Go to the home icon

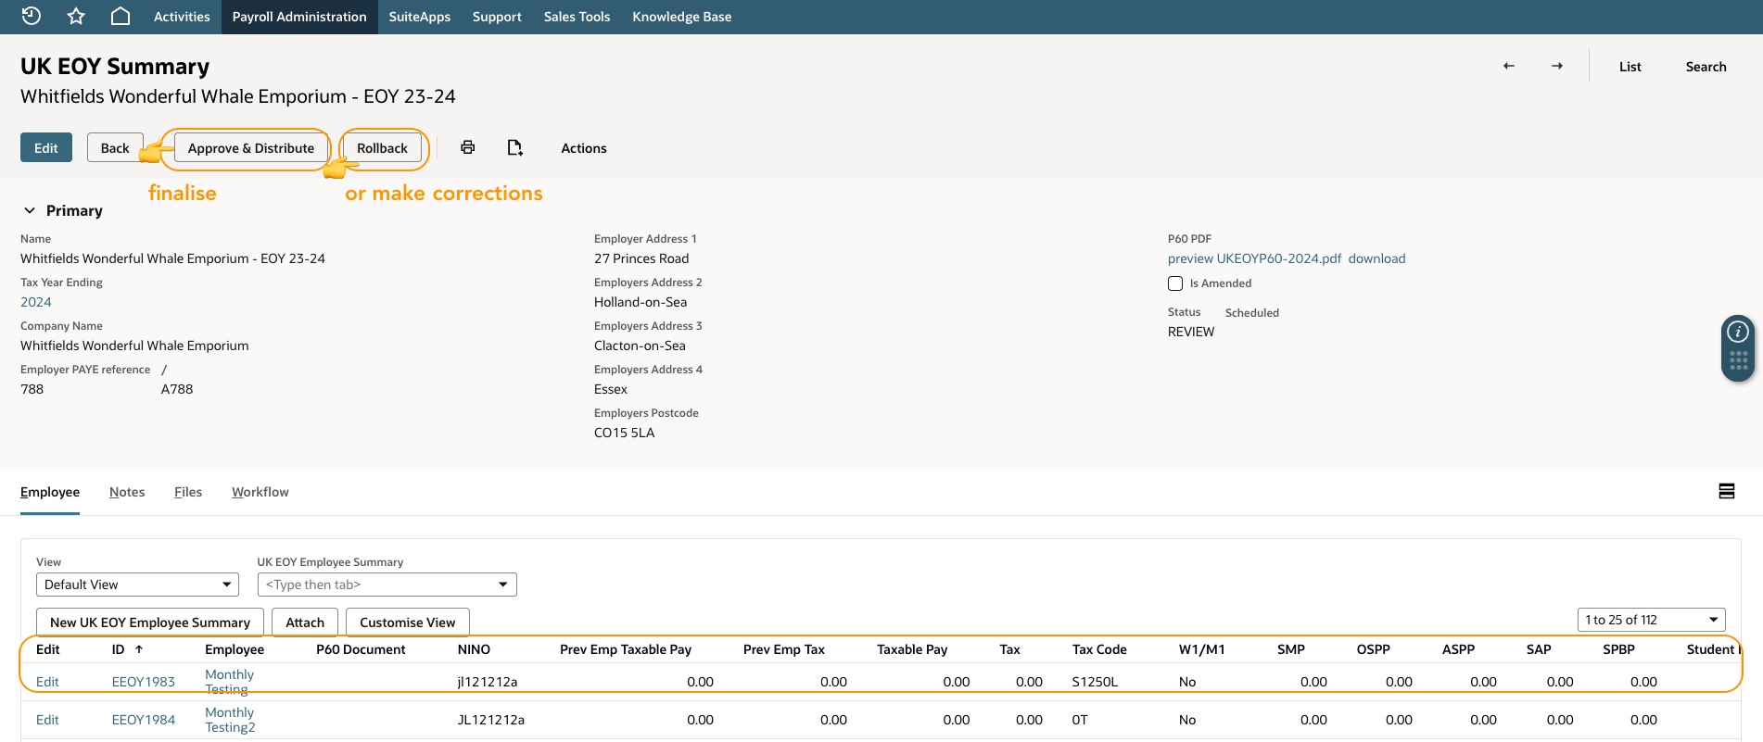[x=120, y=16]
